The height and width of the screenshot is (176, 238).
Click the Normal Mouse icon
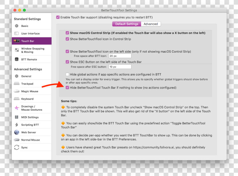click(17, 140)
